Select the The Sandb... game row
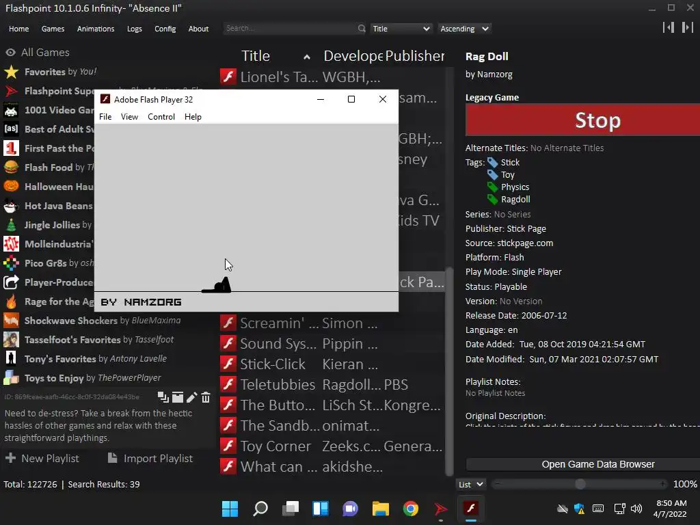The width and height of the screenshot is (700, 525). pyautogui.click(x=332, y=425)
